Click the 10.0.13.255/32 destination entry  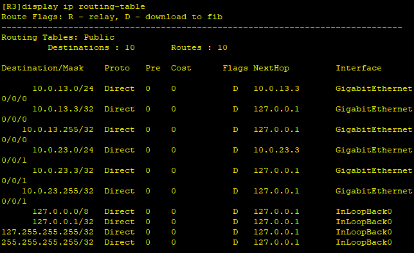pyautogui.click(x=58, y=129)
